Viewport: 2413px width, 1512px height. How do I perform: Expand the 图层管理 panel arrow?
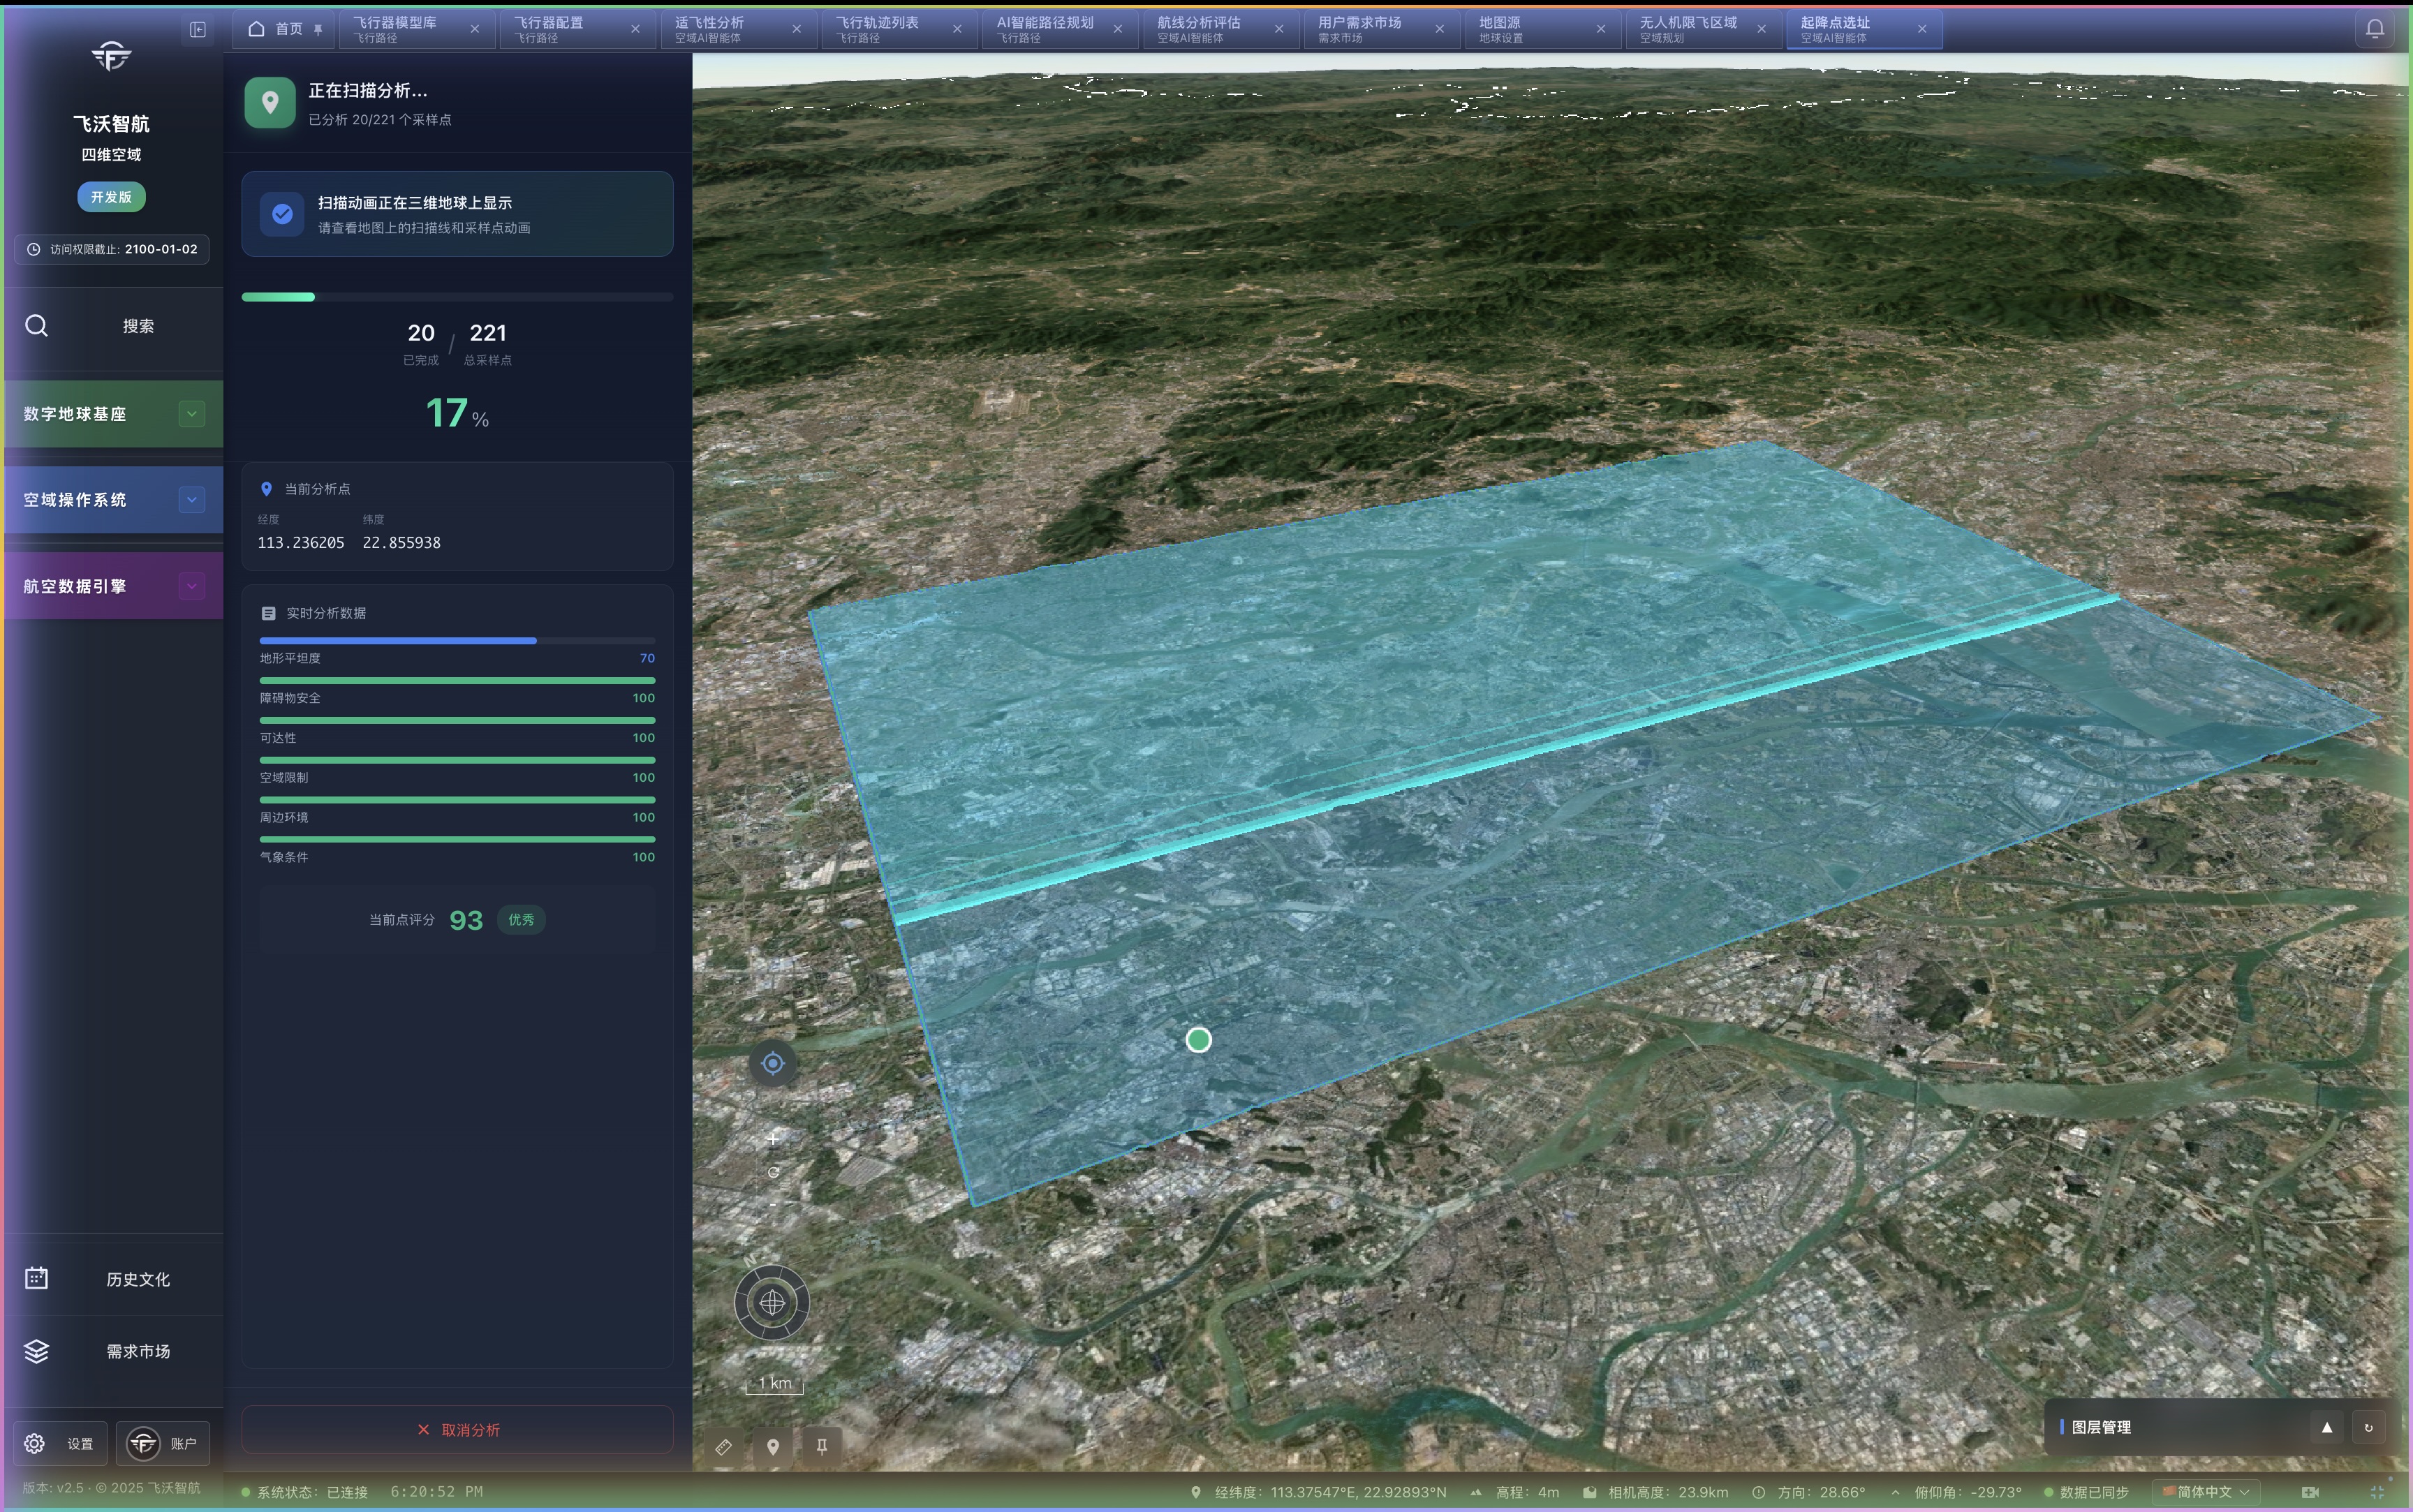coord(2327,1427)
